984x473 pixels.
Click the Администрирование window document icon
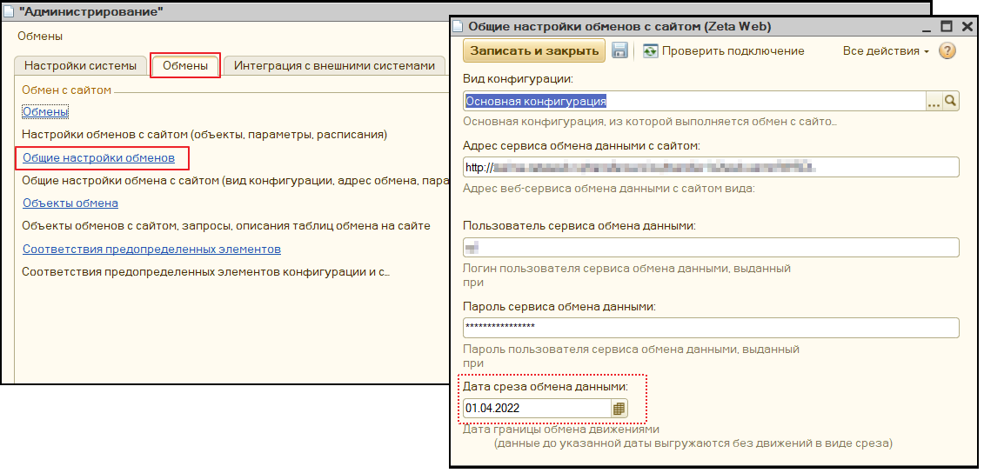[10, 12]
